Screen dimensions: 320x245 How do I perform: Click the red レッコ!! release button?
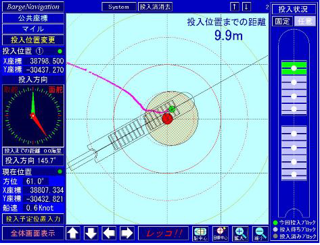[163, 234]
